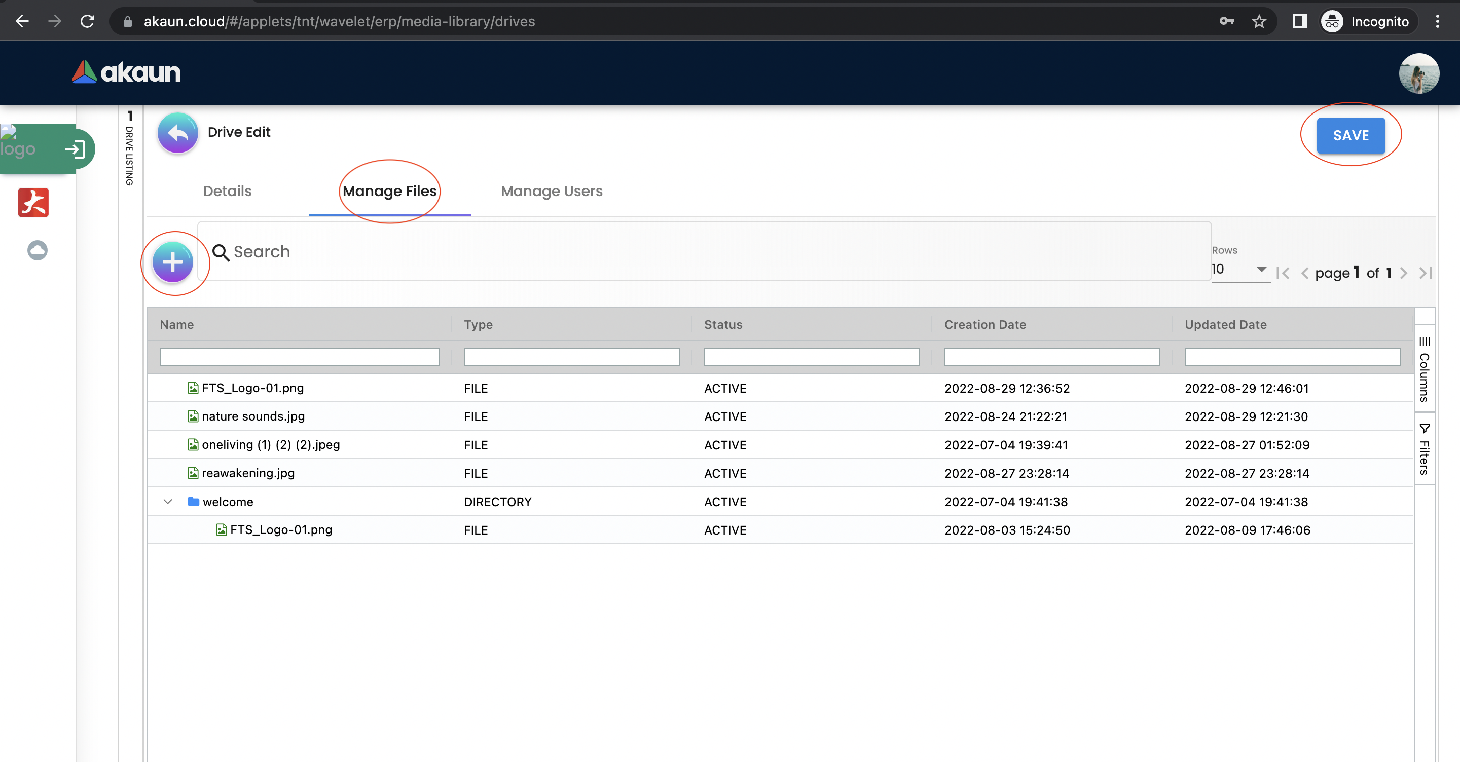
Task: Click the plus add file button
Action: [x=173, y=262]
